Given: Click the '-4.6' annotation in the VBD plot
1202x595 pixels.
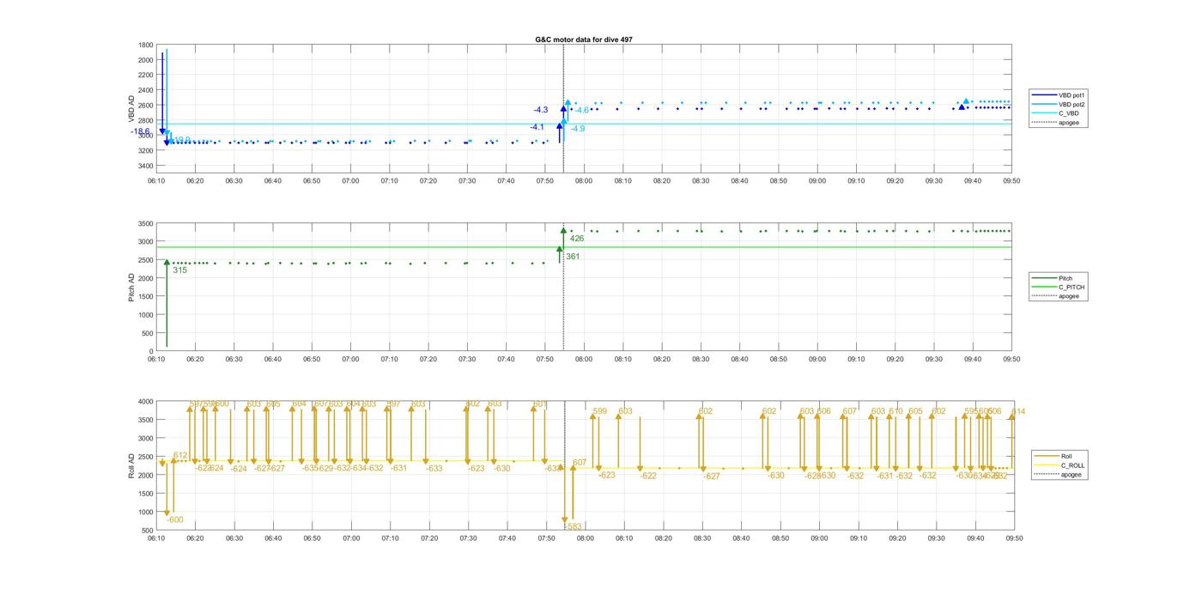Looking at the screenshot, I should pyautogui.click(x=581, y=110).
